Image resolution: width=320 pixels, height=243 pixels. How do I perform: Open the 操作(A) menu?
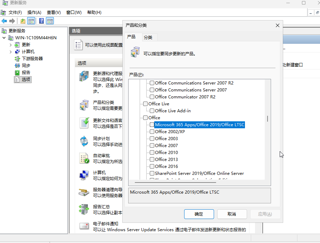(34, 13)
